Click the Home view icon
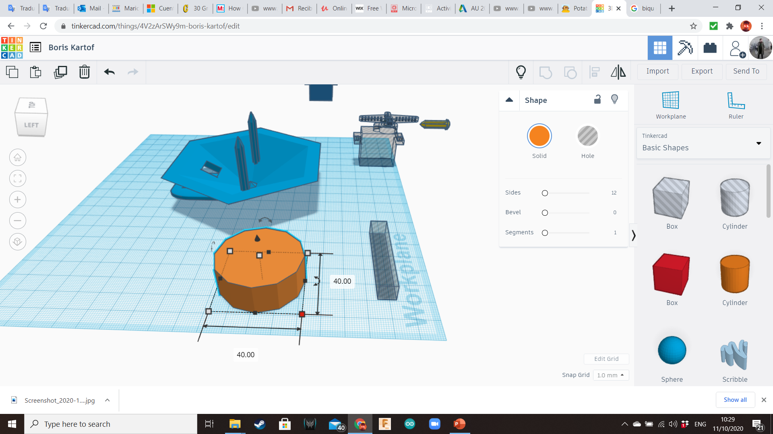The height and width of the screenshot is (434, 773). (18, 158)
